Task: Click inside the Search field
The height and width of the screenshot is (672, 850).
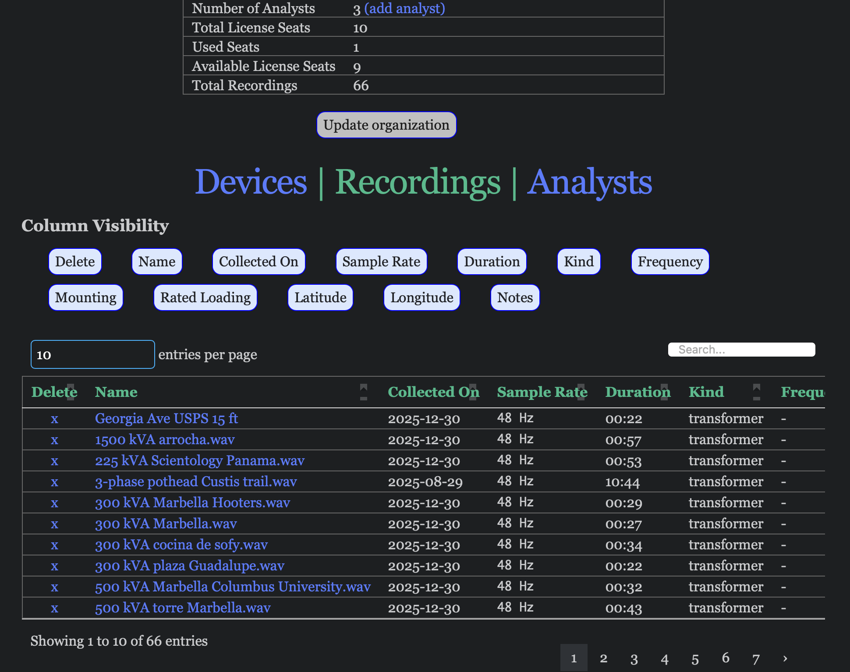Action: pyautogui.click(x=741, y=350)
